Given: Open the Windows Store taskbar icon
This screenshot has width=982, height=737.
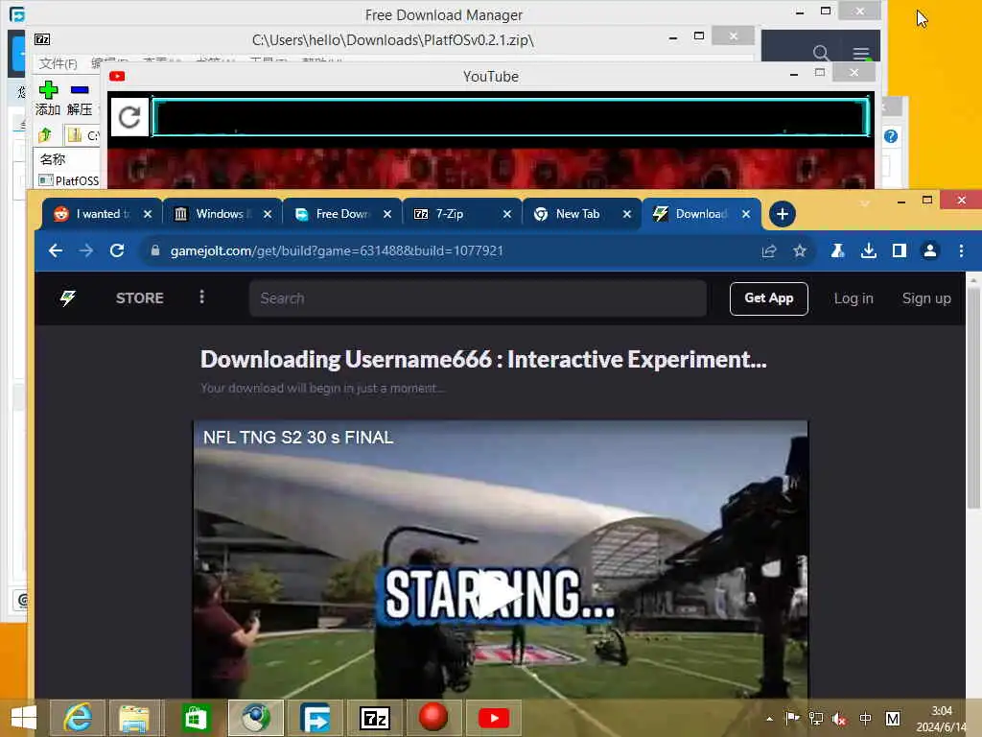Looking at the screenshot, I should tap(195, 718).
